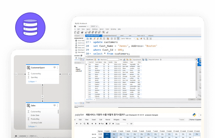Click Jupyter interrupt kernel stop icon

click(106, 124)
